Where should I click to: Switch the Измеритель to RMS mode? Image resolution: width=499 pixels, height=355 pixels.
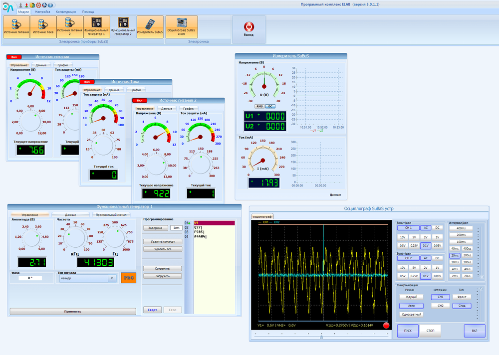tap(259, 106)
